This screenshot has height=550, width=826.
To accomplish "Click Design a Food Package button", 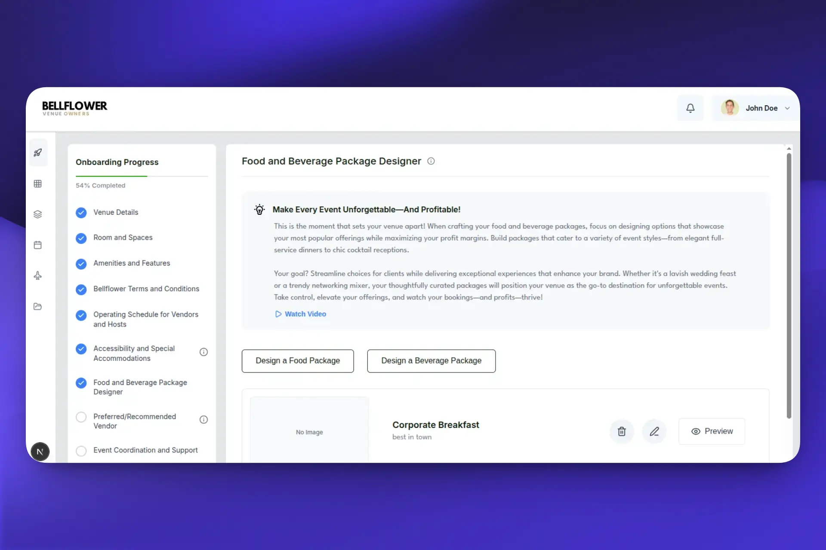I will (298, 361).
